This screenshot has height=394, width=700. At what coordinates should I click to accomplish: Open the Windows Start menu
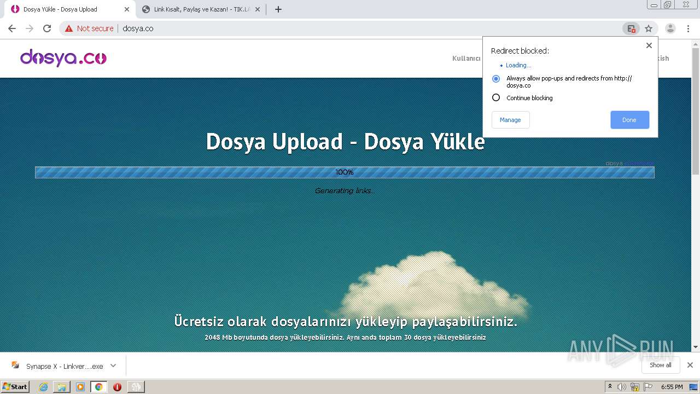pyautogui.click(x=15, y=386)
